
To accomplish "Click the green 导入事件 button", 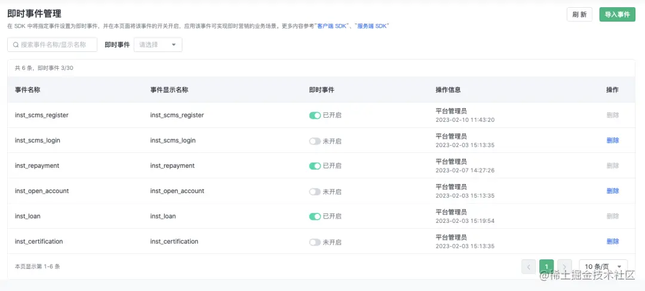I will (x=617, y=14).
